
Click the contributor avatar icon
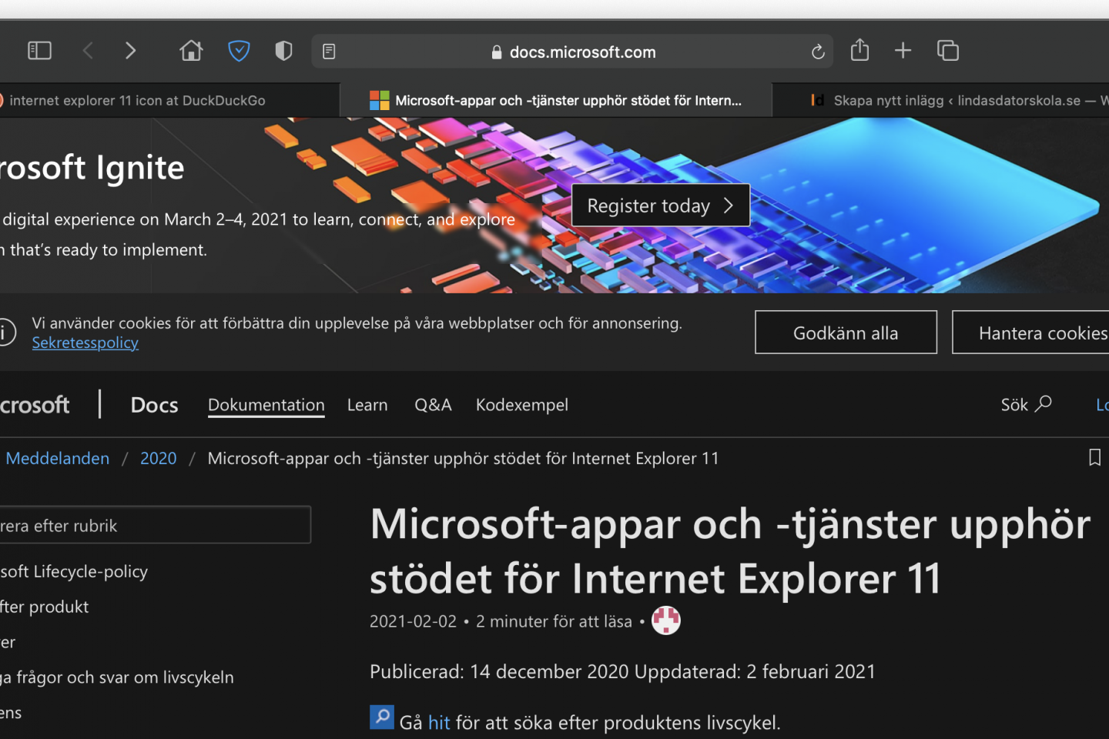pyautogui.click(x=666, y=620)
